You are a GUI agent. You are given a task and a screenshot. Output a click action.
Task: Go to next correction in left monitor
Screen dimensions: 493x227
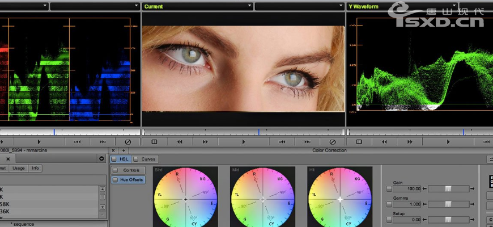tap(103, 142)
